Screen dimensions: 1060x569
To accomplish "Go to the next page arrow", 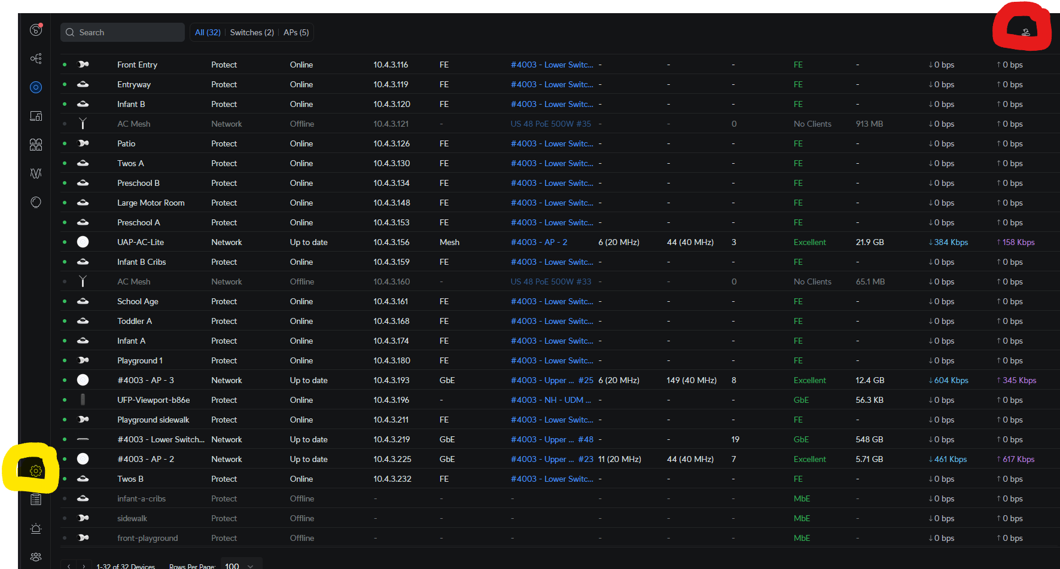I will click(84, 566).
